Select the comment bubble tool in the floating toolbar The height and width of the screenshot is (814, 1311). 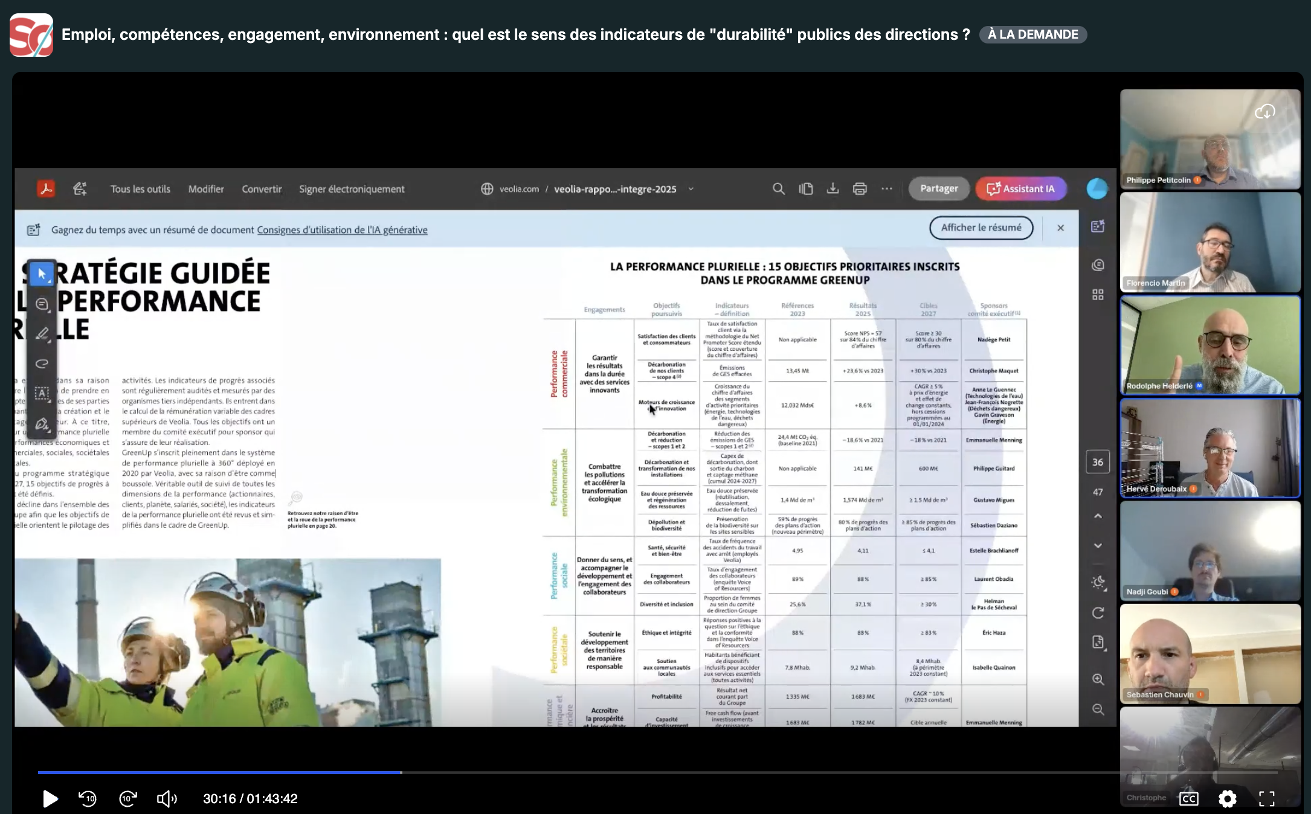[x=42, y=304]
